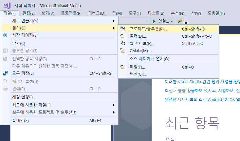Expand 최근에 사용한 파일(F) submenu

click(114, 105)
